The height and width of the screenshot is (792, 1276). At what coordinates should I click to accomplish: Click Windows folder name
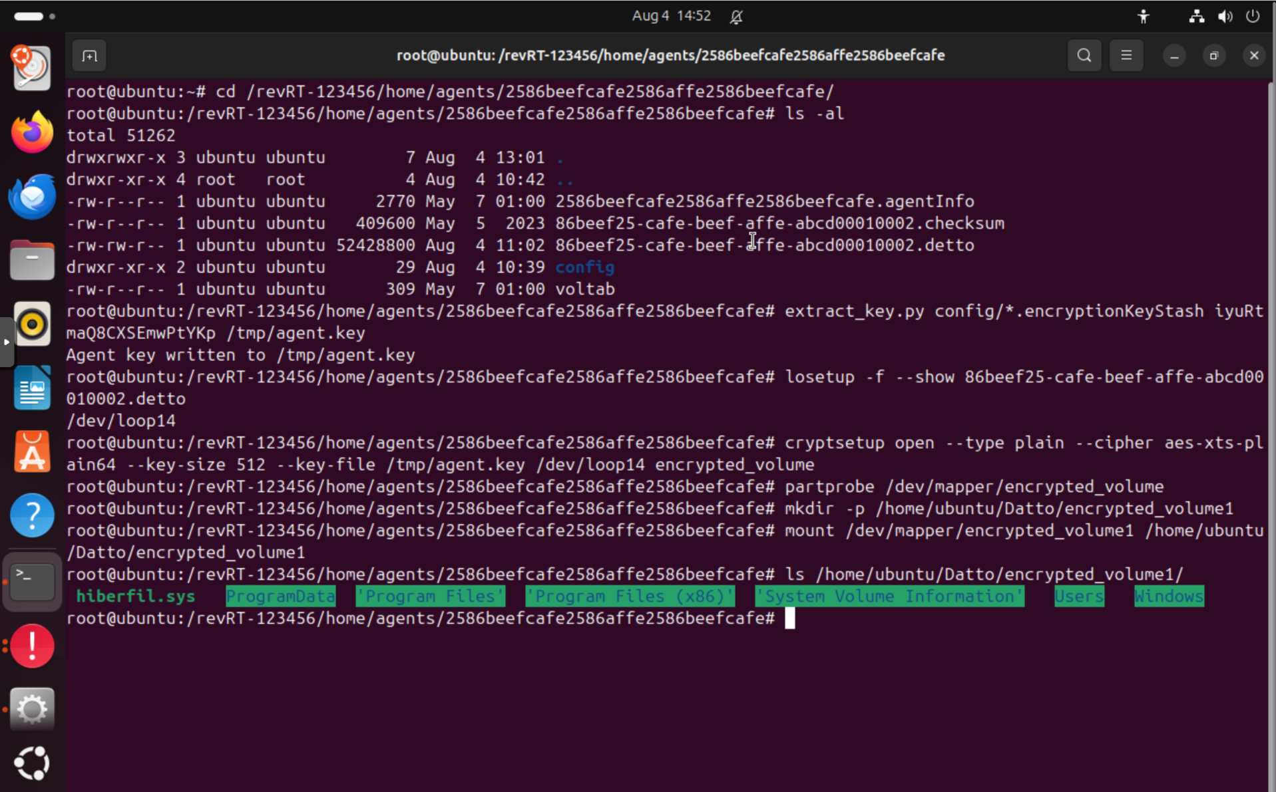pos(1169,596)
